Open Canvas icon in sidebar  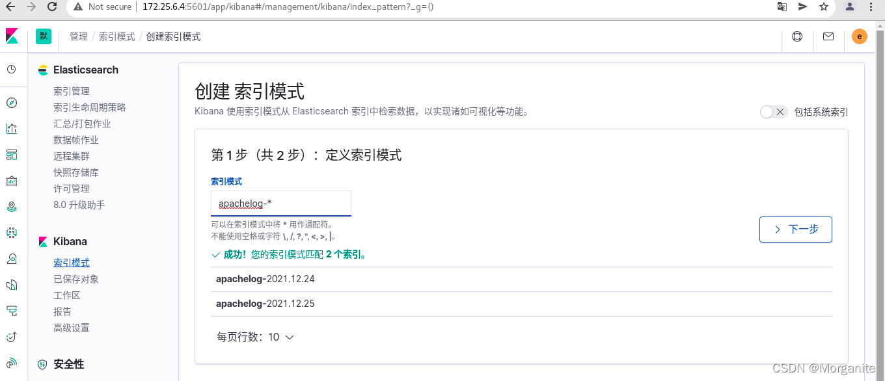tap(12, 181)
